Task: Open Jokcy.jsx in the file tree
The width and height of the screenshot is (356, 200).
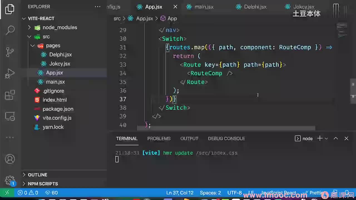Action: pyautogui.click(x=64, y=64)
